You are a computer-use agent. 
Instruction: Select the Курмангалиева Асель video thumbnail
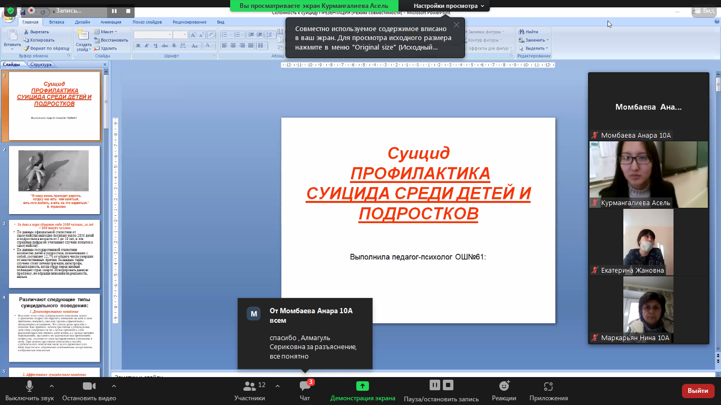pos(648,175)
